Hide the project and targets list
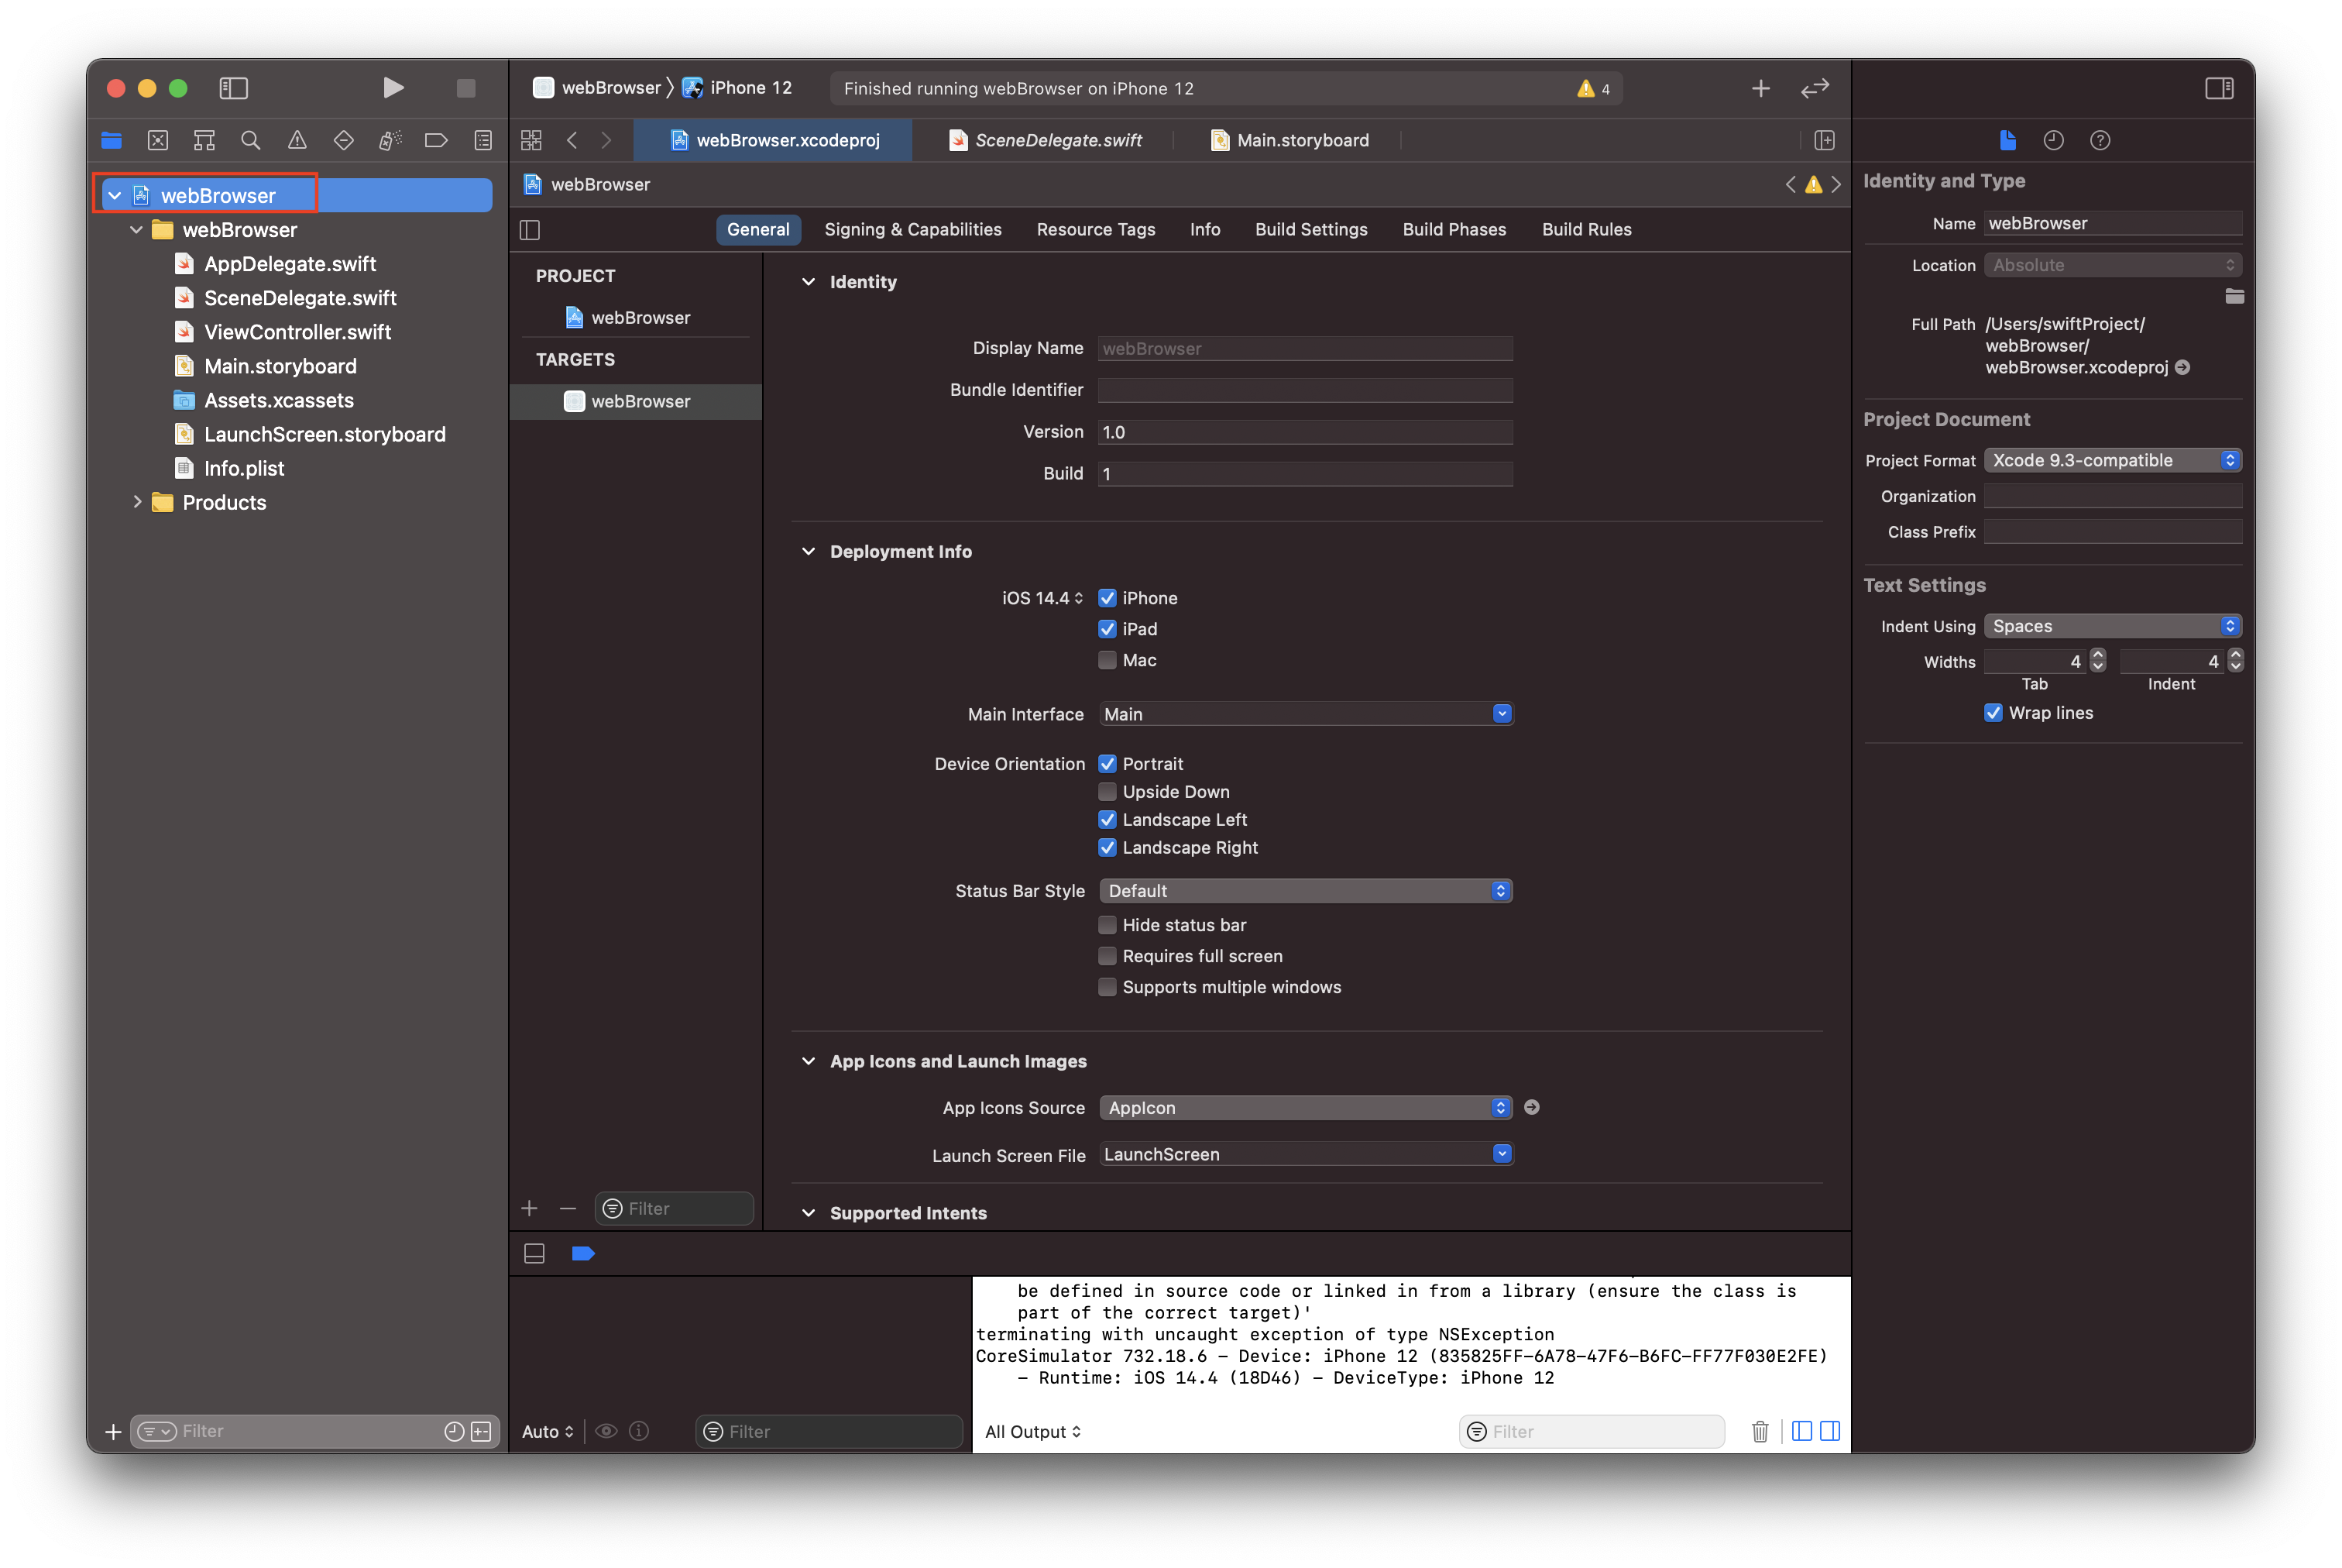The image size is (2342, 1568). click(x=530, y=230)
